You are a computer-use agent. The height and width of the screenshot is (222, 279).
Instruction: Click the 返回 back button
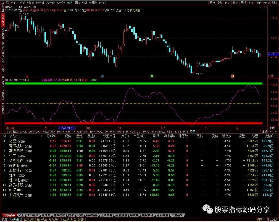[x=275, y=3]
